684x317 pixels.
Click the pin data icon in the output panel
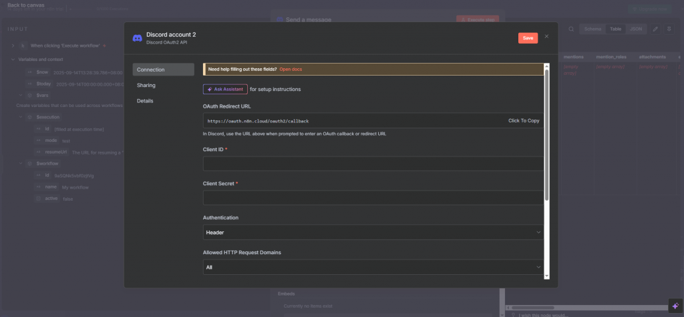coord(668,29)
